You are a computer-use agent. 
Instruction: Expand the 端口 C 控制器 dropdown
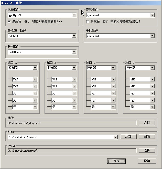113,68
